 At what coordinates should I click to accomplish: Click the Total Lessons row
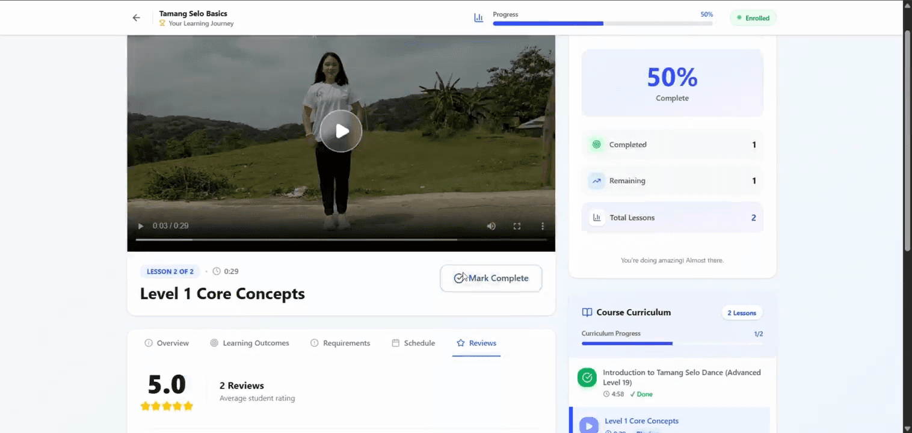[x=672, y=218]
